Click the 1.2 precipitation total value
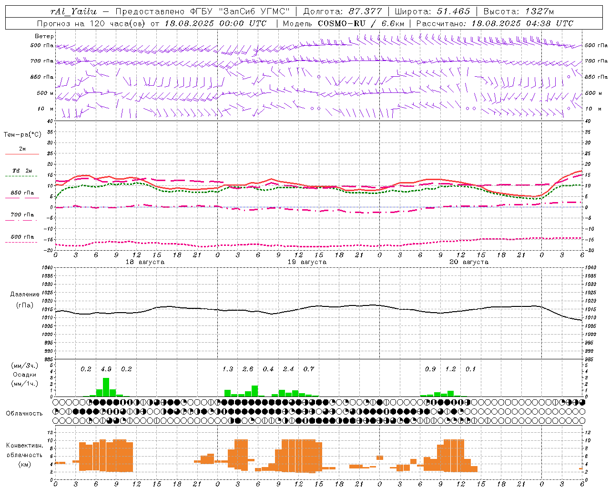Image resolution: width=610 pixels, height=488 pixels. tap(450, 369)
